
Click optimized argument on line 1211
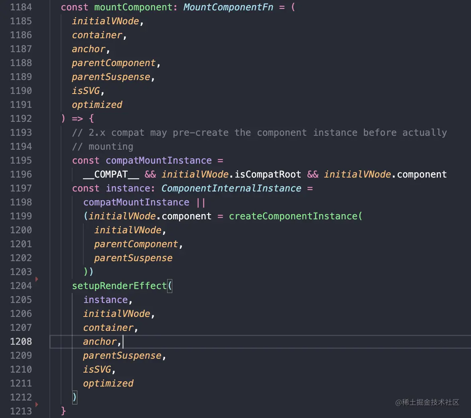click(108, 383)
